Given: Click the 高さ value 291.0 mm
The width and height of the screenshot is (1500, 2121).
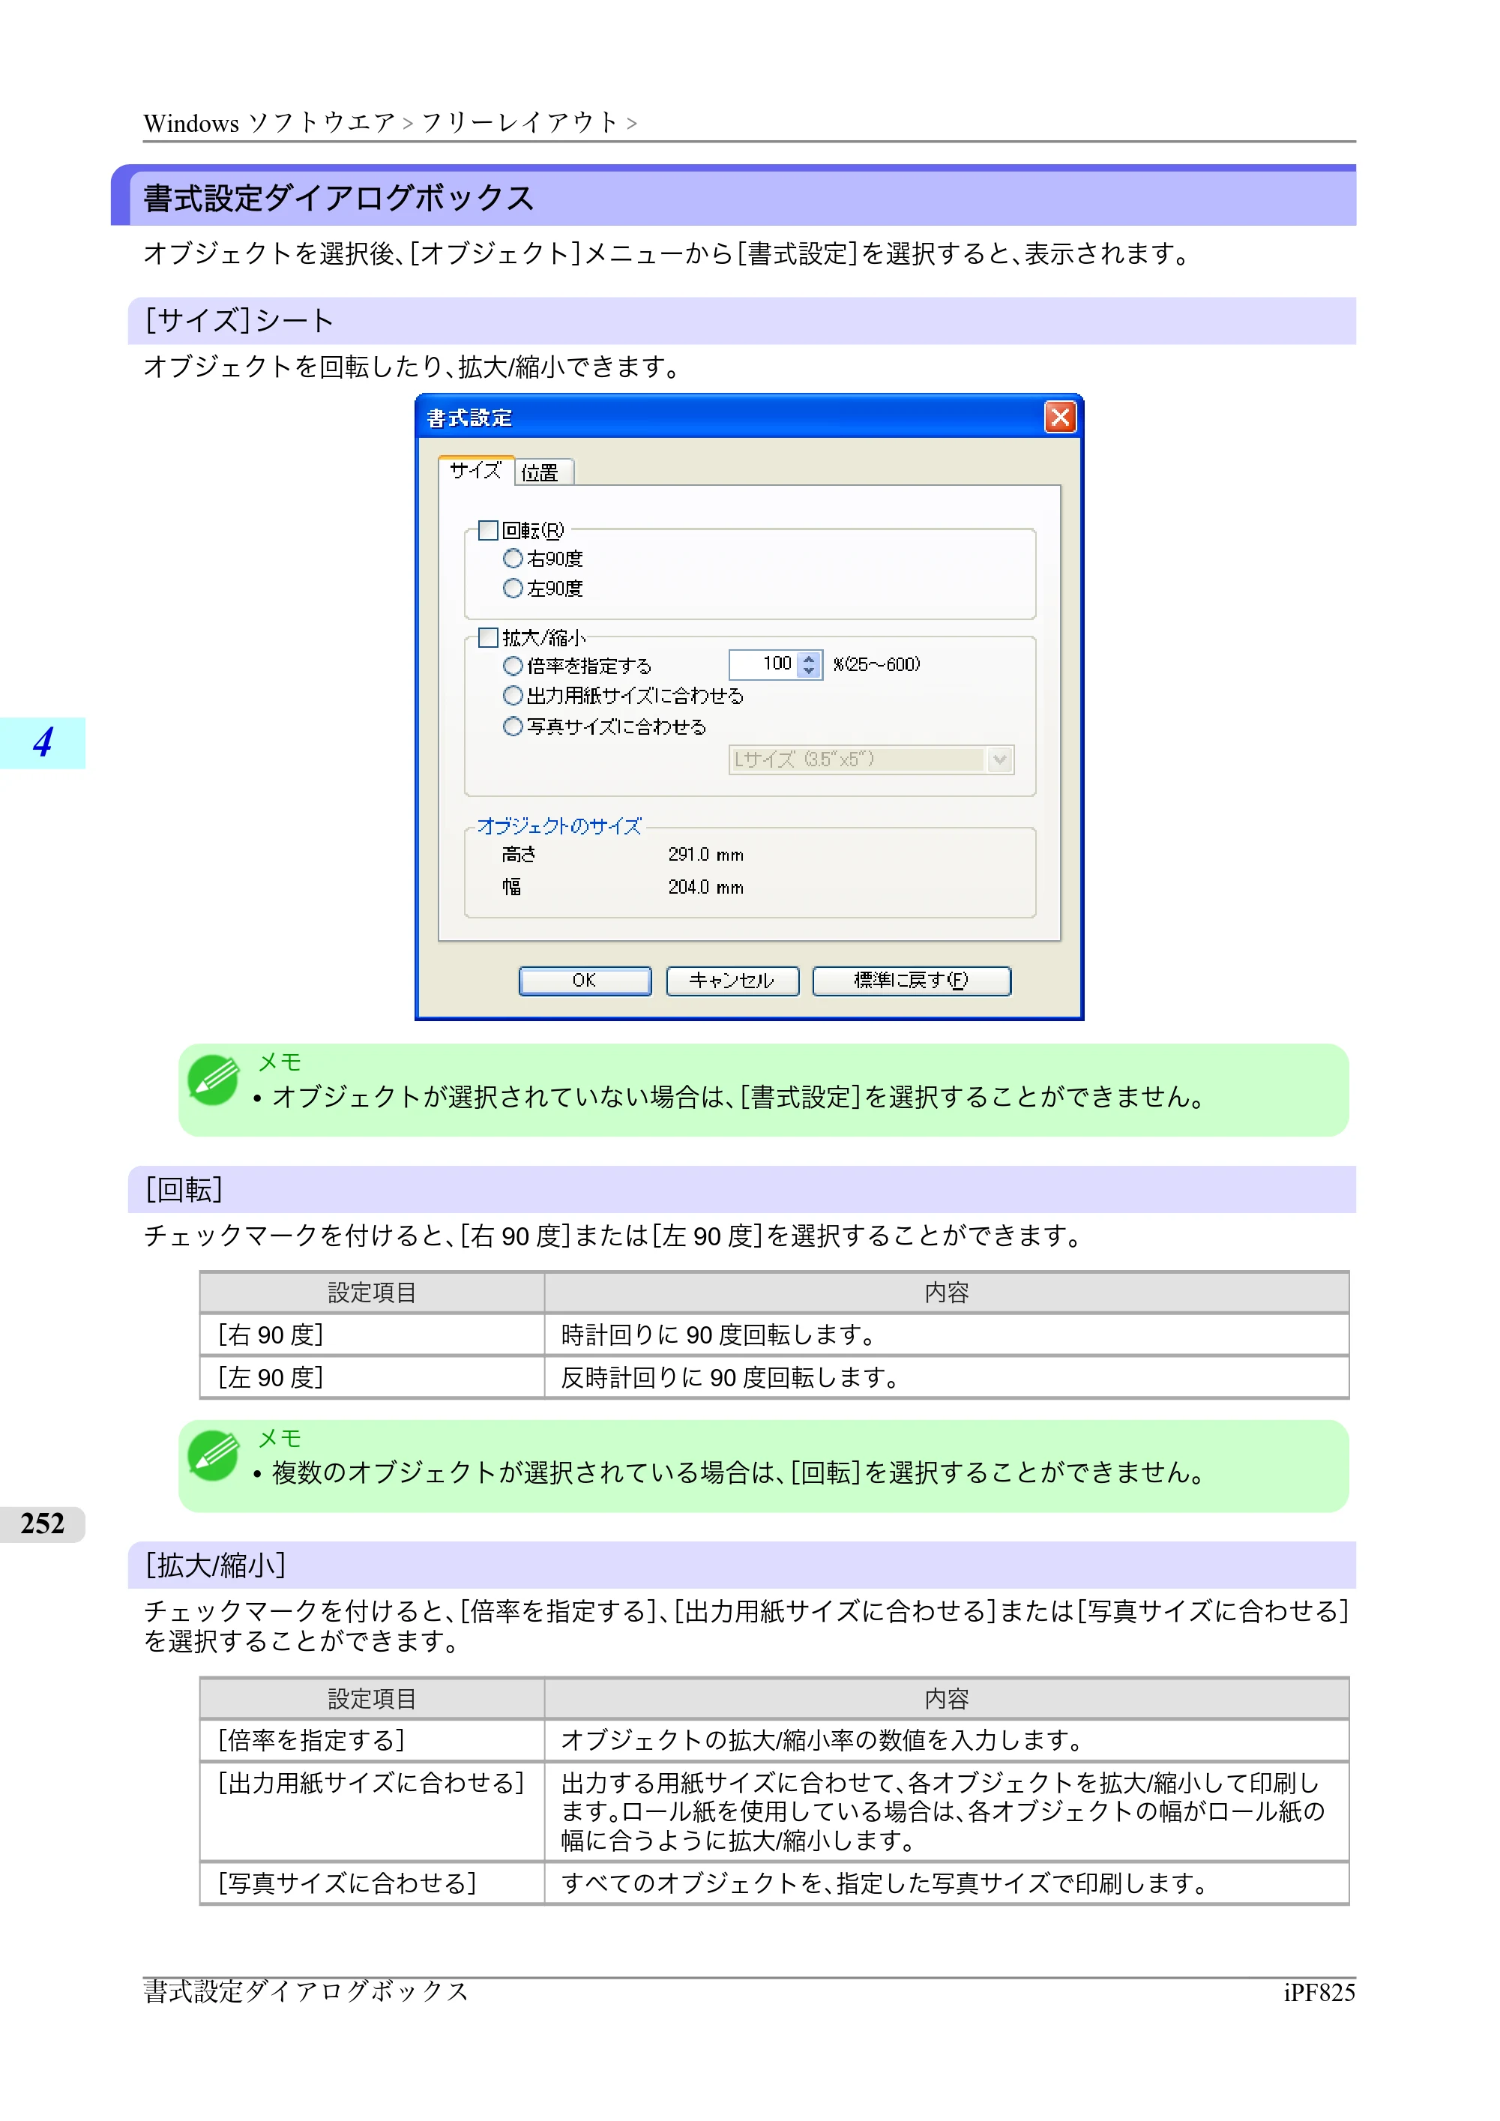Looking at the screenshot, I should 705,855.
